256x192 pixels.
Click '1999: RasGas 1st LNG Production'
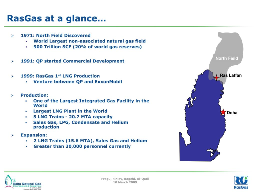(60, 76)
